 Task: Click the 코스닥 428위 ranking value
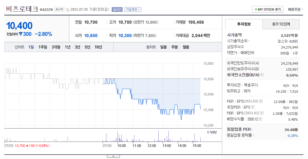point(287,41)
